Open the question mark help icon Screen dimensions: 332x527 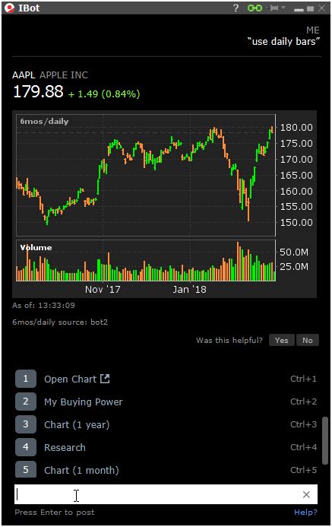236,8
